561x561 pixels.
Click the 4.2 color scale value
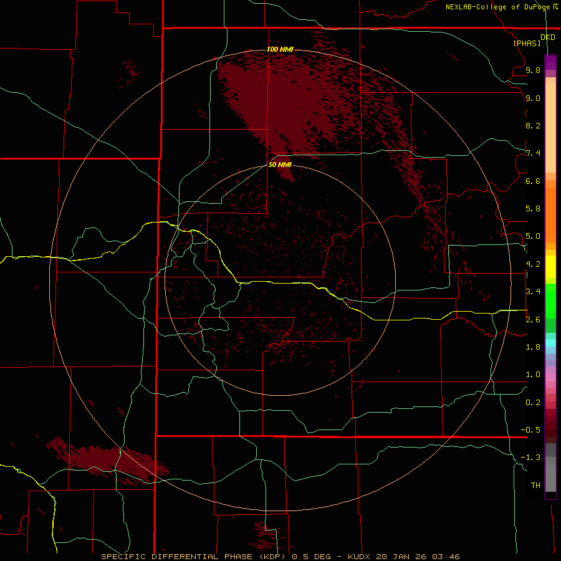click(x=533, y=264)
